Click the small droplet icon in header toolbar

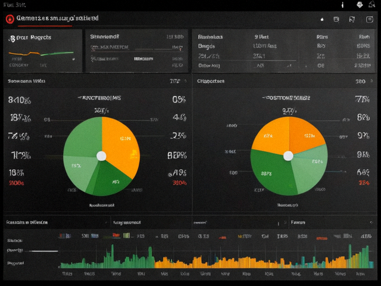(322, 20)
